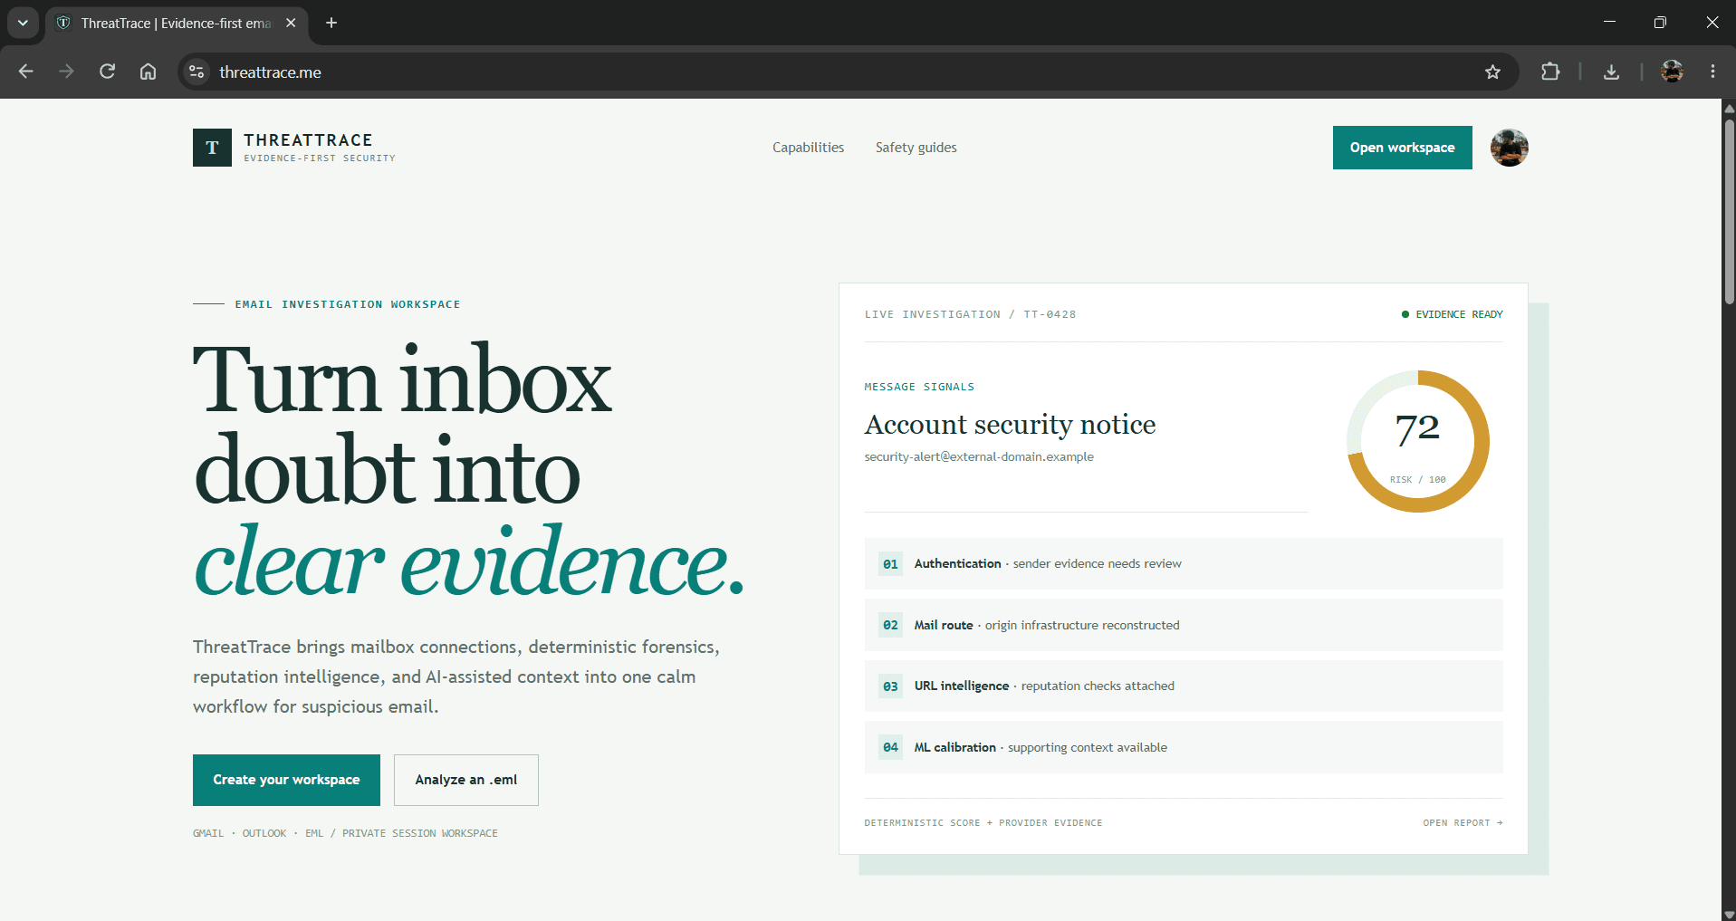Open the browser extensions menu
The image size is (1736, 921).
[1550, 72]
